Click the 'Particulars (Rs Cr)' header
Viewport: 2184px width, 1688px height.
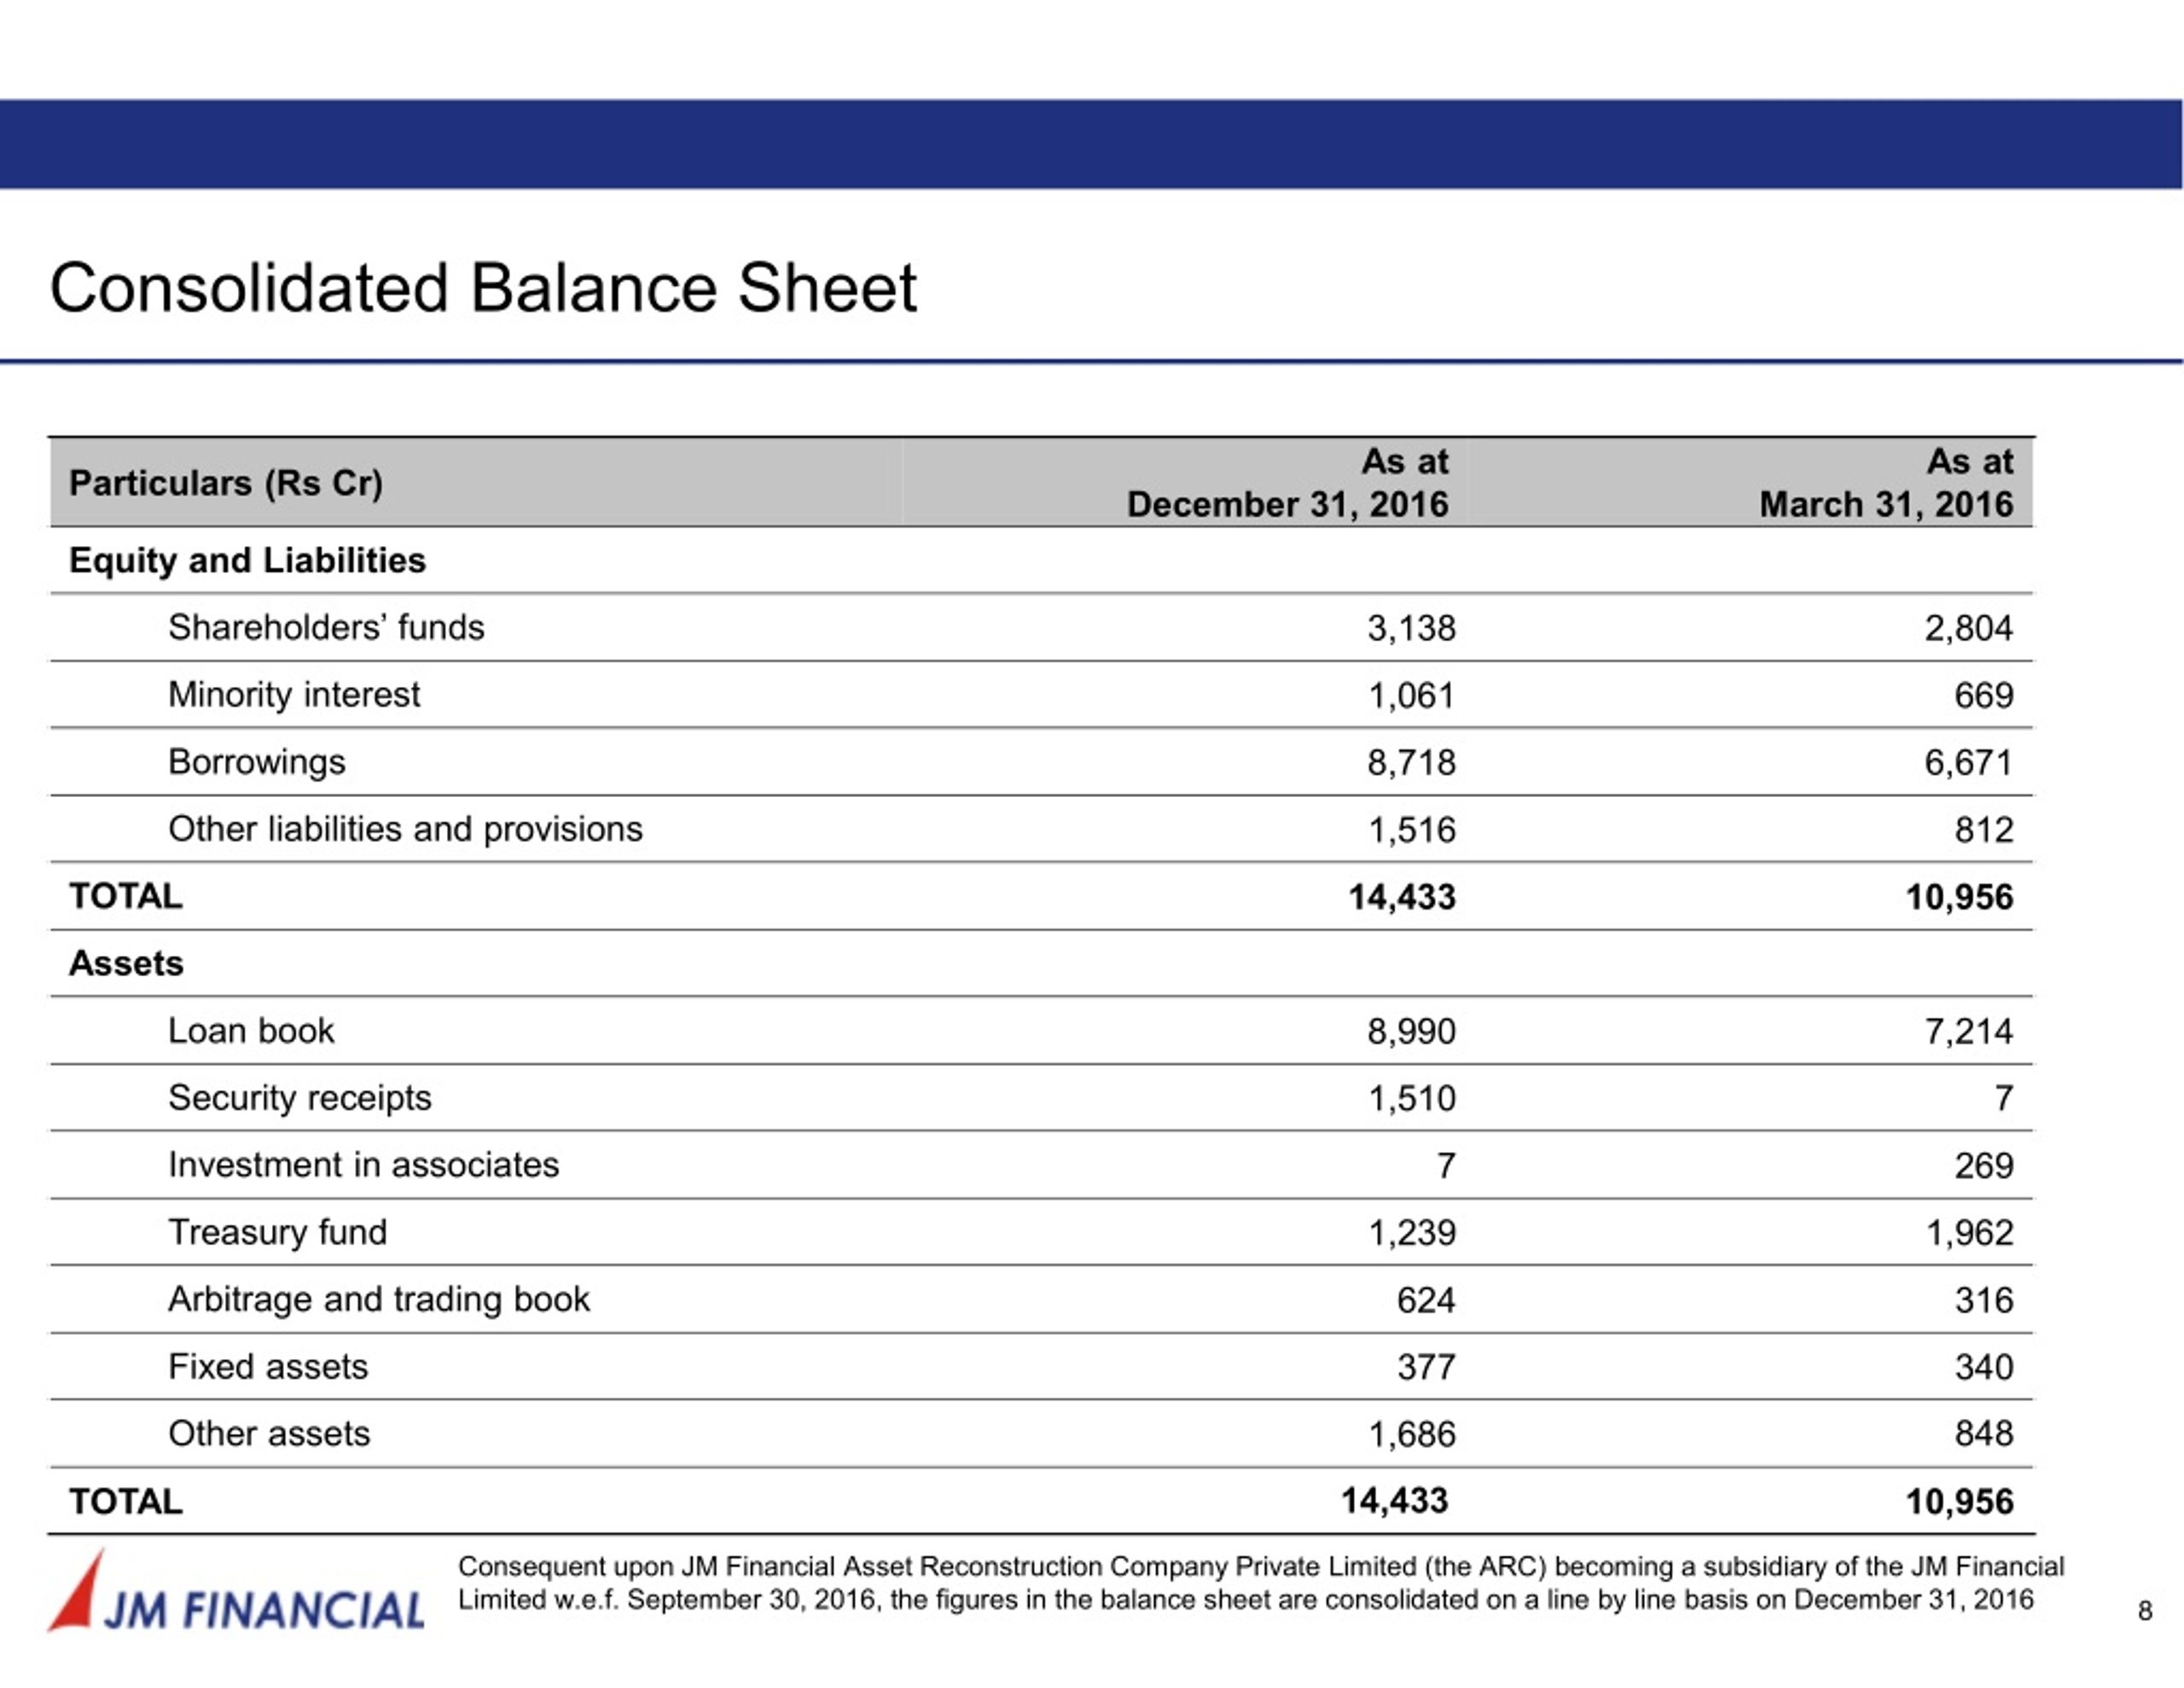click(226, 483)
